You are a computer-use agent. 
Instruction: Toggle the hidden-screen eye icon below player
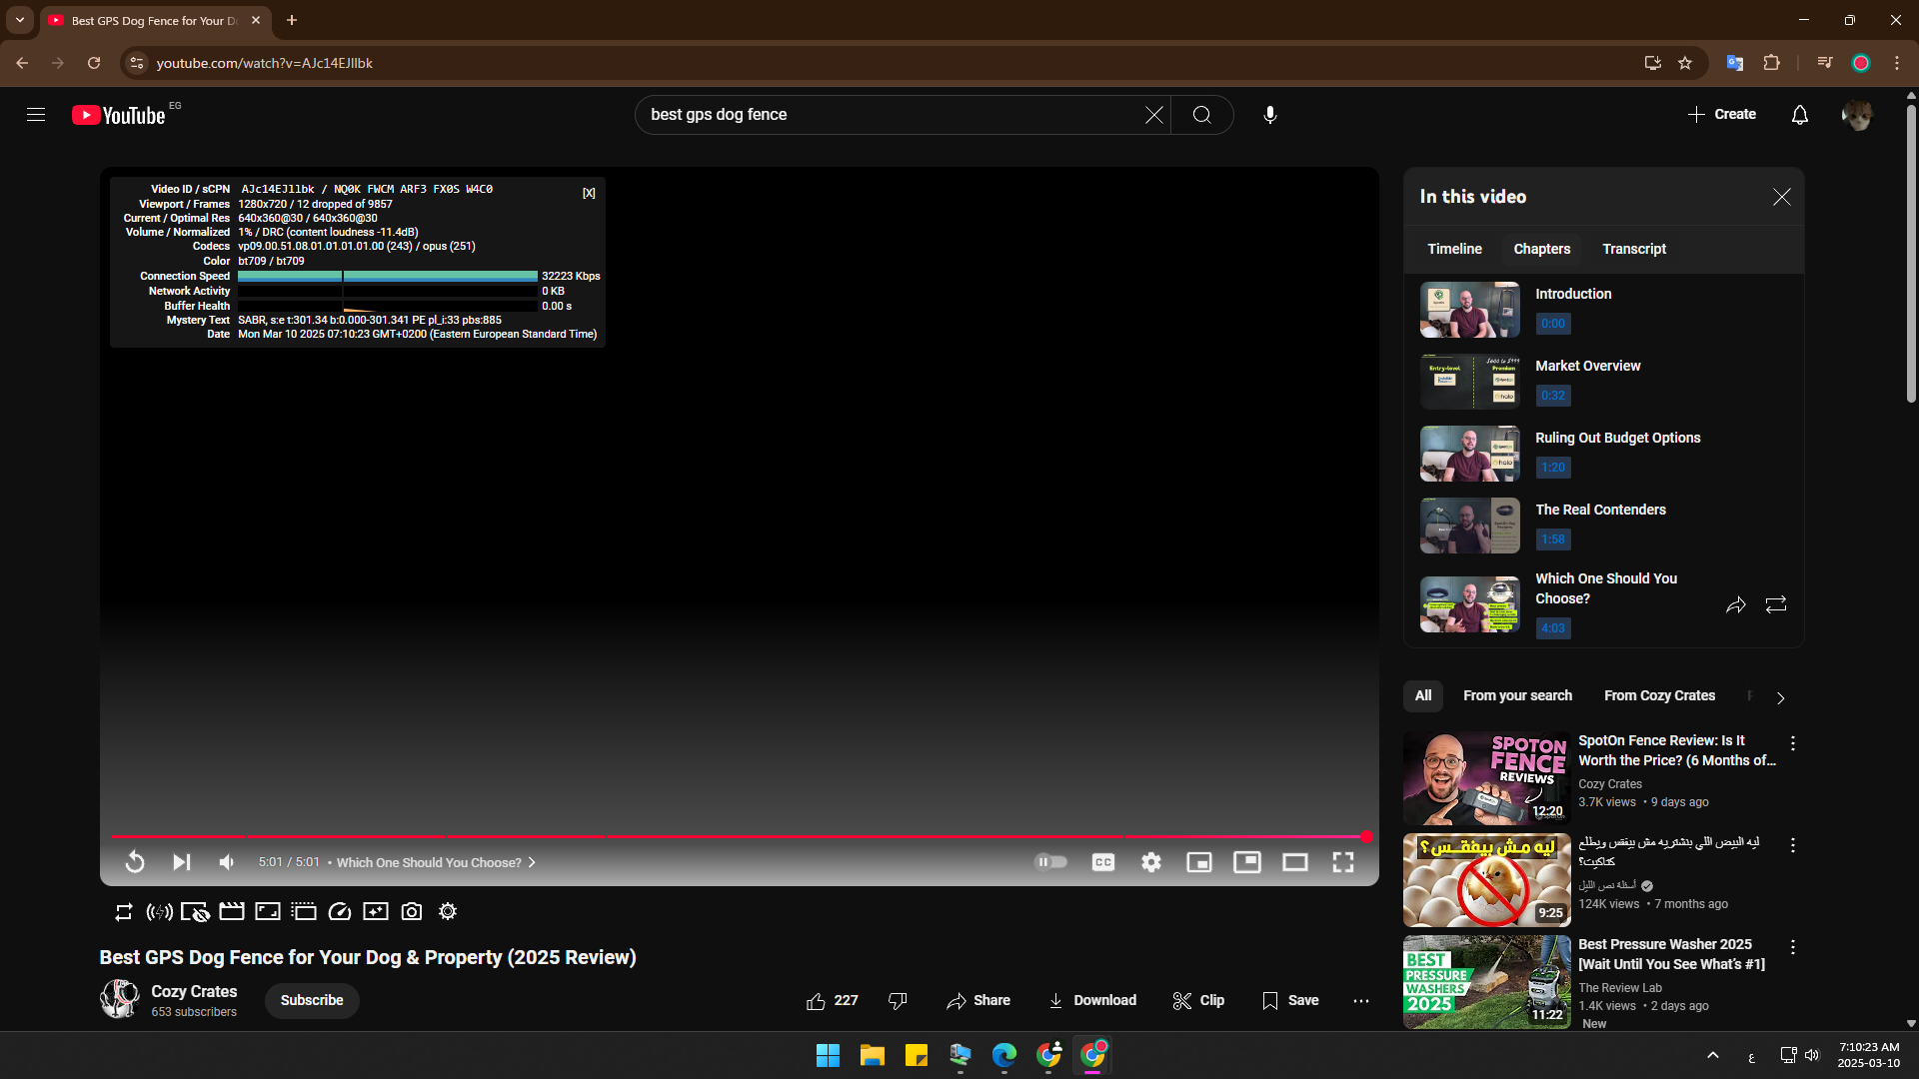point(195,911)
